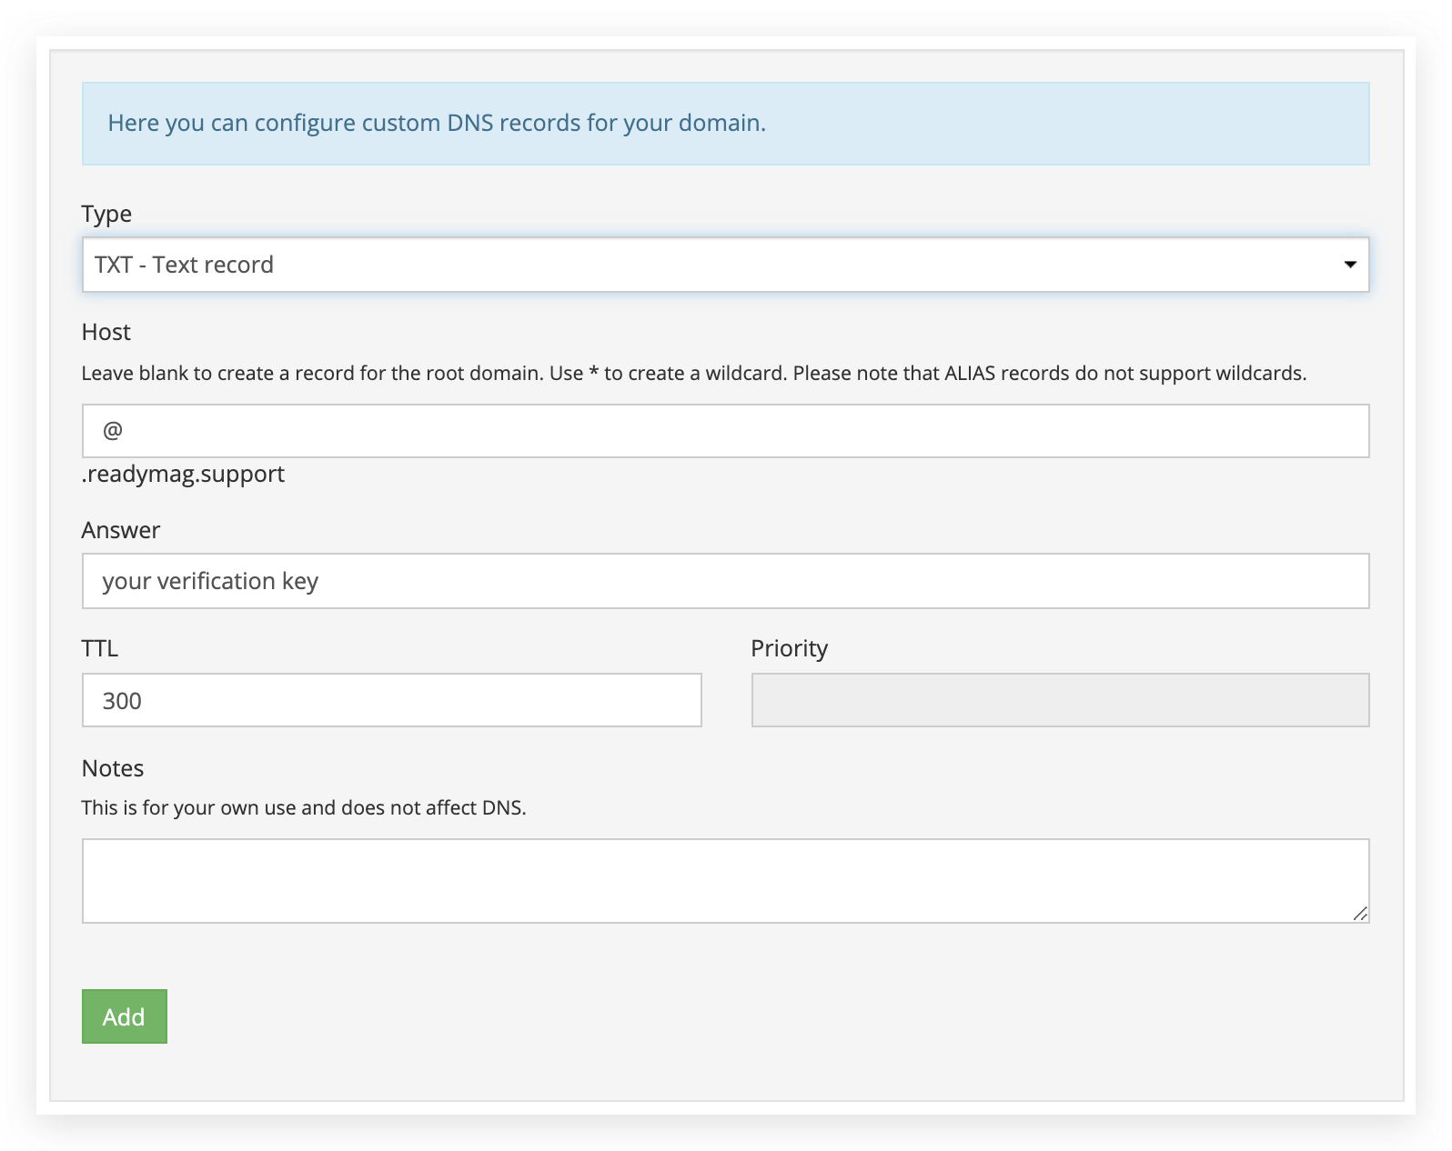Click the TTL field label

click(x=100, y=648)
